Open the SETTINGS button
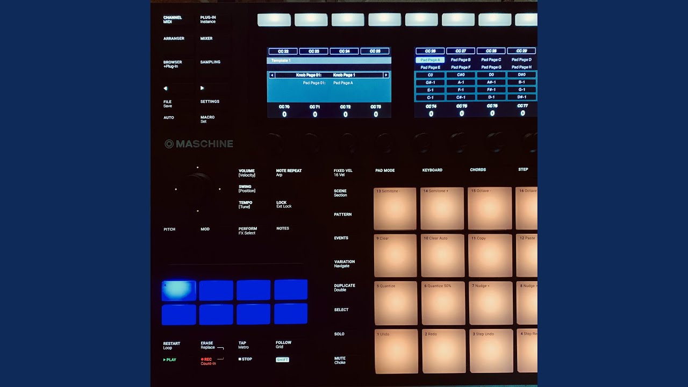688x387 pixels. click(x=210, y=102)
